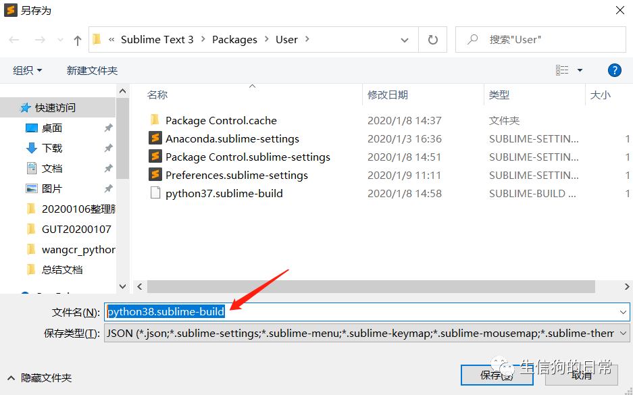
Task: Unpin icon next to 下载
Action: [x=108, y=148]
